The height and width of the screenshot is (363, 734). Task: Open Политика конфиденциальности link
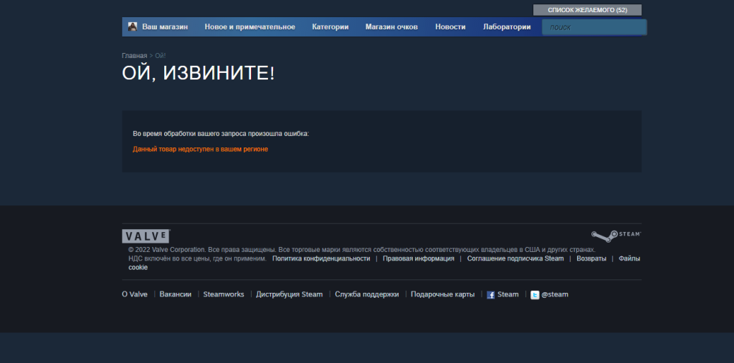tap(321, 258)
